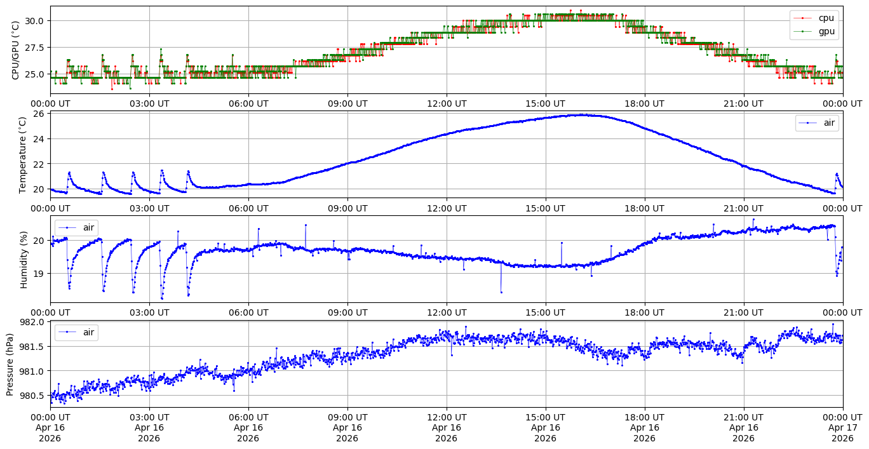869x449 pixels.
Task: Click the CPU/GPU (°C) y-axis label
Action: point(16,50)
